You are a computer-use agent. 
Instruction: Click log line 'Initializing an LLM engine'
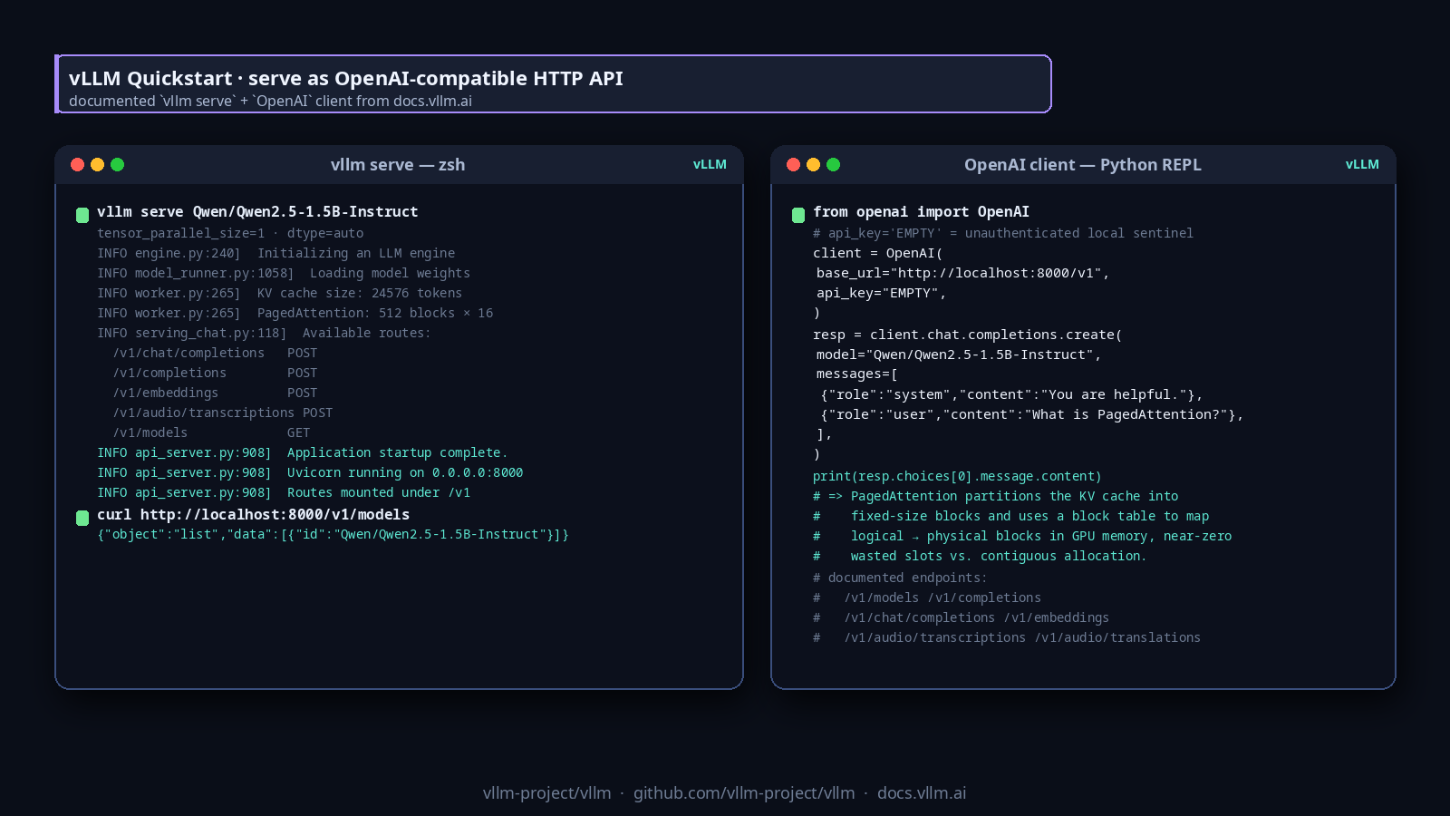276,253
